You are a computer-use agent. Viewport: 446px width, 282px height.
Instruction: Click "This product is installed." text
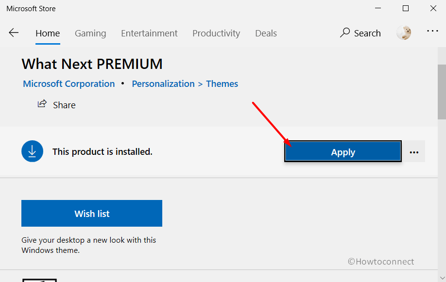coord(103,152)
